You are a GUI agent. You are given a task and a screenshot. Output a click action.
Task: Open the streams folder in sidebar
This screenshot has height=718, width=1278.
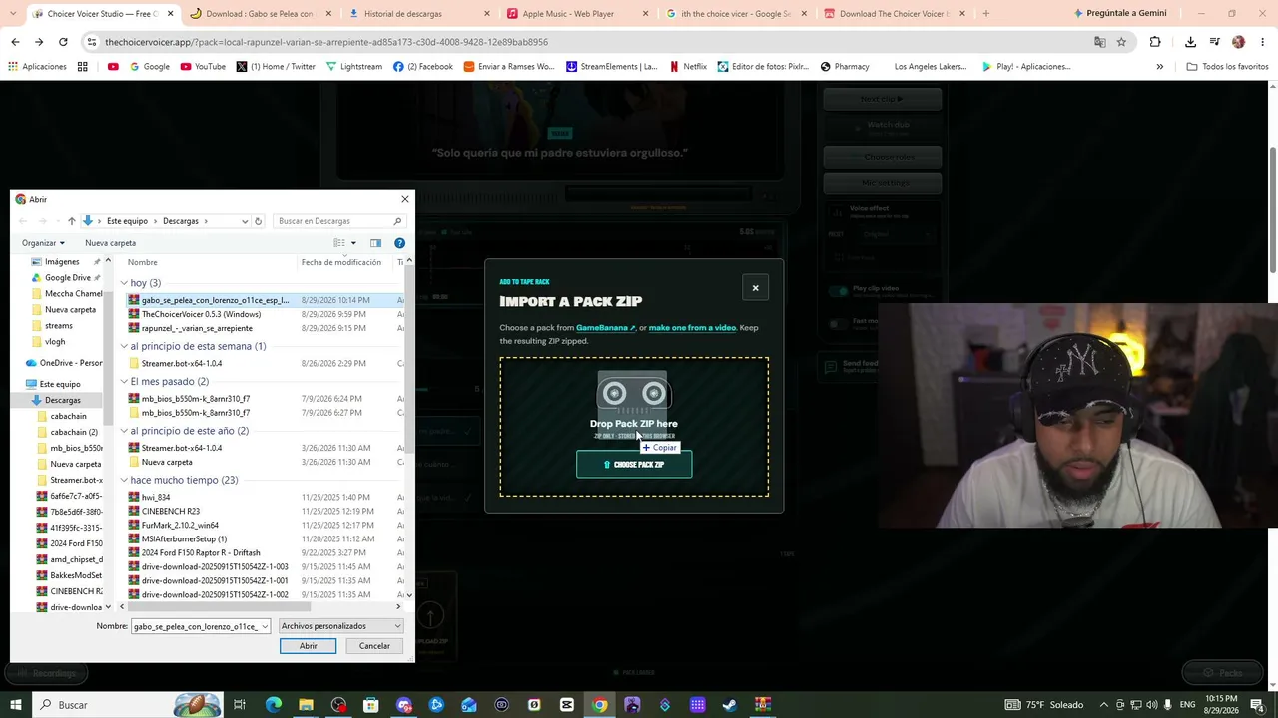[59, 326]
